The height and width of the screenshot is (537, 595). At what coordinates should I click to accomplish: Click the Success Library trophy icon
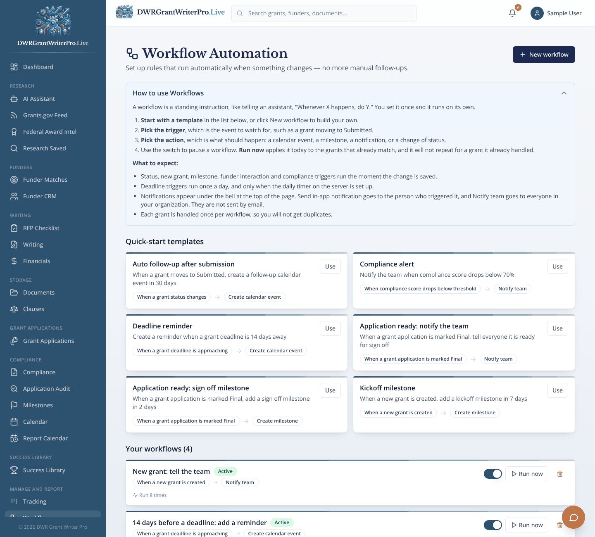[x=14, y=470]
